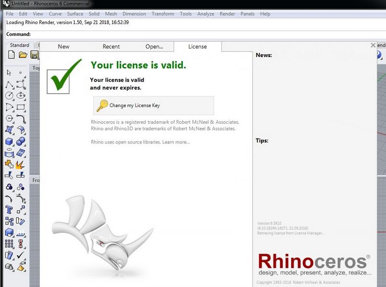Select the Fillet surface tool
386x287 pixels.
21,130
